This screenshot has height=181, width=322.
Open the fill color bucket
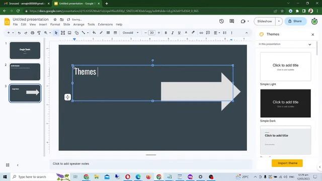(x=94, y=33)
